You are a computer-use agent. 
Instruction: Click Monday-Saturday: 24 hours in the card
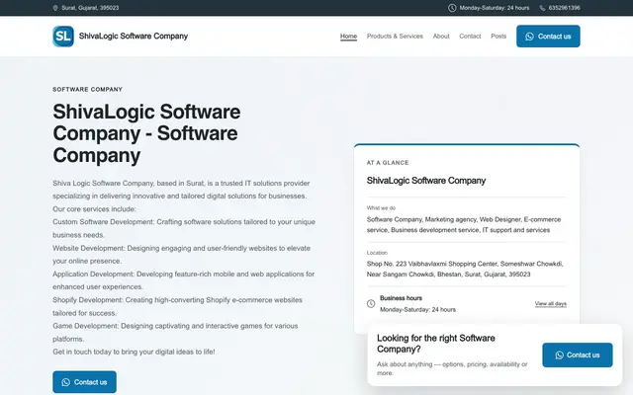(x=417, y=309)
